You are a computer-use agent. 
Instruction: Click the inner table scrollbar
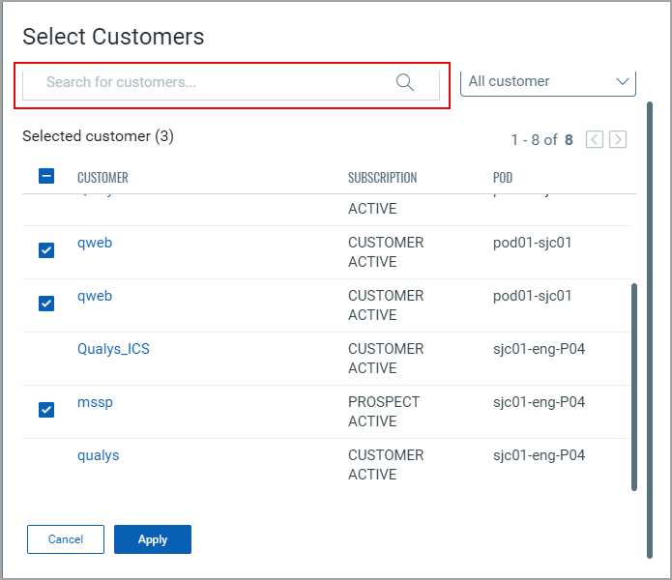(634, 387)
